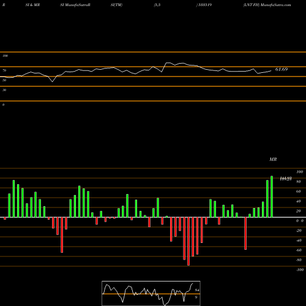Click the 60 label on MR axis
Viewport: 306px width, 306px height.
point(299,192)
